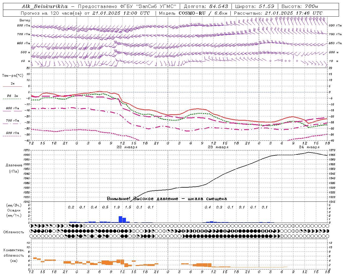
Task: Click the 0.3 precipitation value
Action: coord(219,207)
